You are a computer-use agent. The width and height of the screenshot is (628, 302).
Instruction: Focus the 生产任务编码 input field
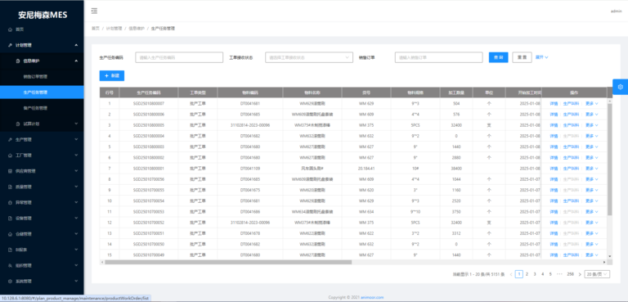click(x=179, y=57)
